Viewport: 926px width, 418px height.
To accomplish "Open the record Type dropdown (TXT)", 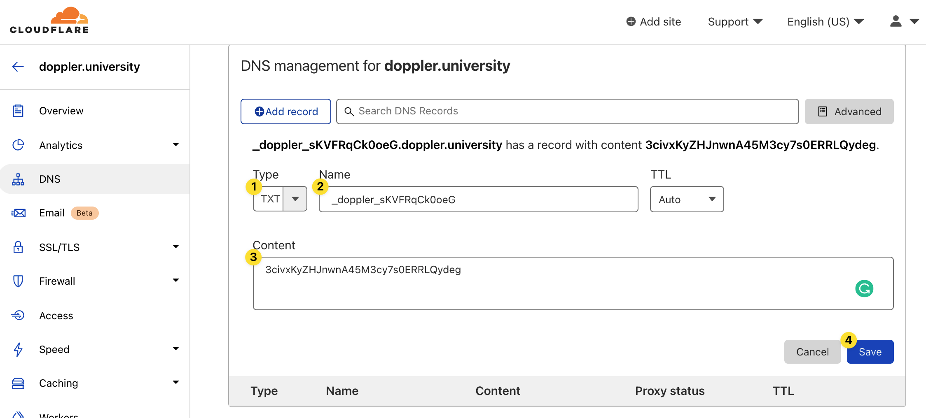I will point(280,199).
